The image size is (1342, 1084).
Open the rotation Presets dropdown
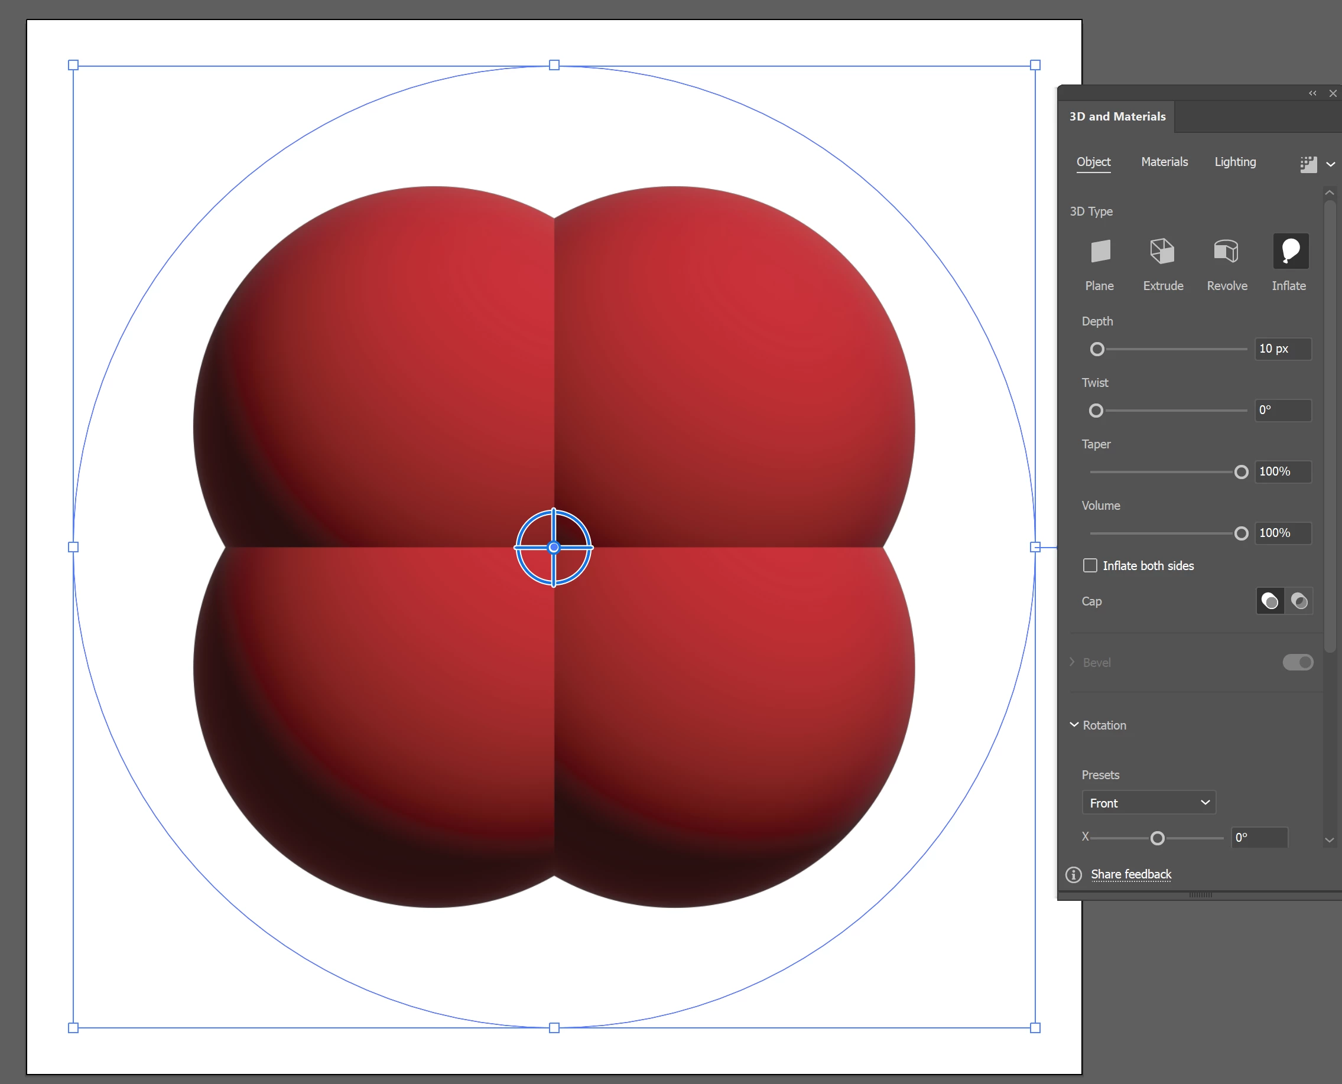pos(1148,803)
